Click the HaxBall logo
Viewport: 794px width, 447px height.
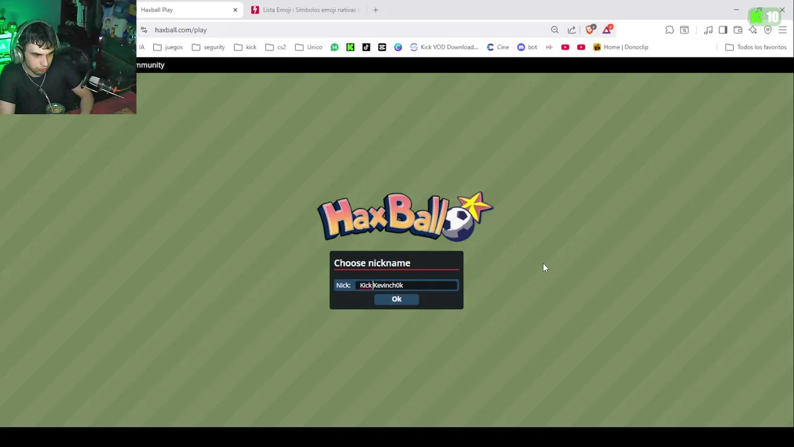pos(405,216)
